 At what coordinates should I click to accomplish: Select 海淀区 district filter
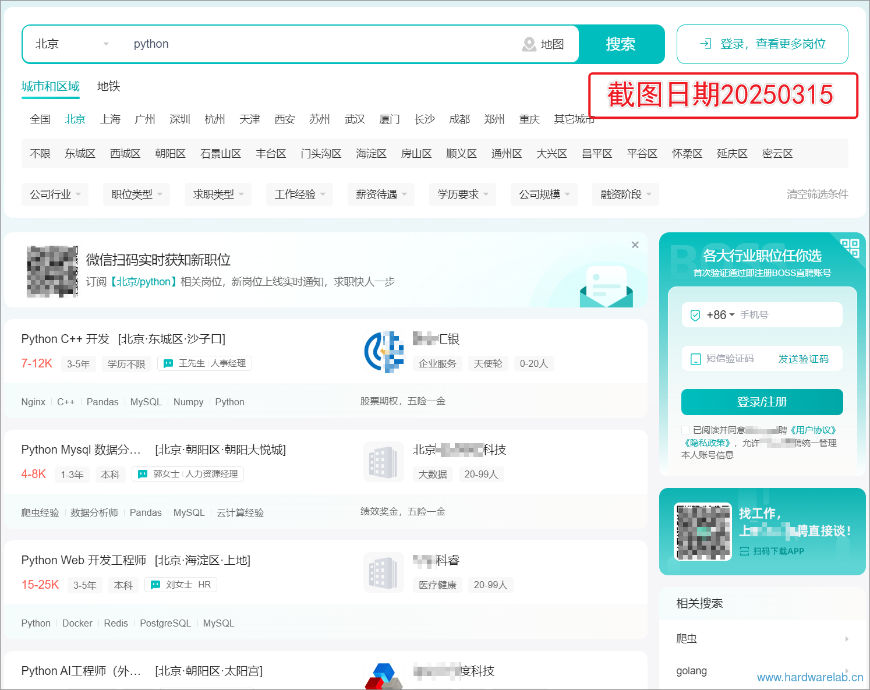click(371, 154)
